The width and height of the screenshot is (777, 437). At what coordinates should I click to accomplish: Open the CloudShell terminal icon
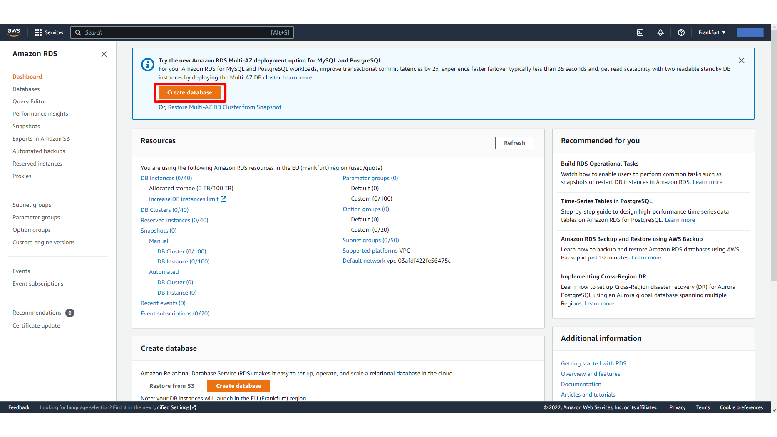640,32
